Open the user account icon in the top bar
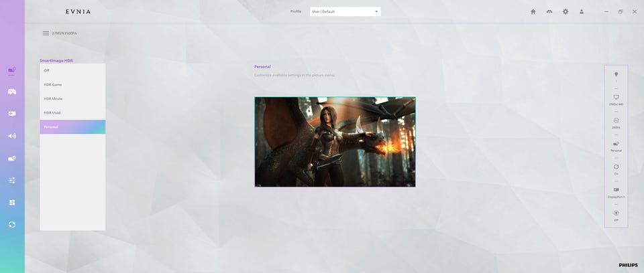 coord(582,11)
